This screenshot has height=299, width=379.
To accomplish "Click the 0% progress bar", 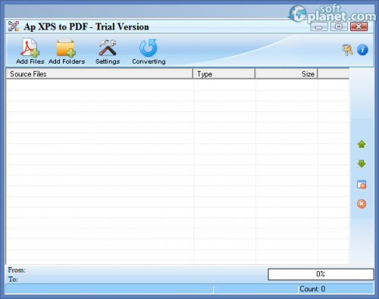I will 321,274.
